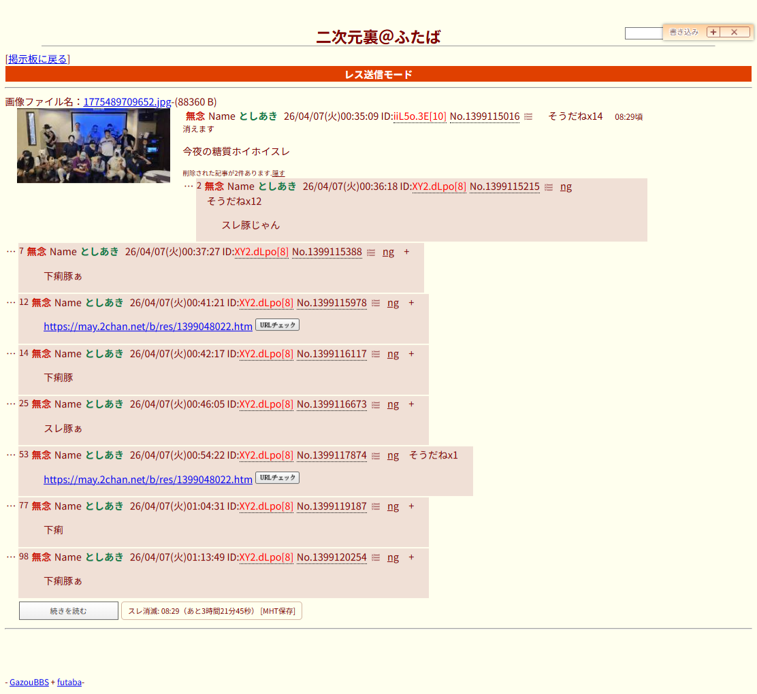Screen dimensions: 757x694
Task: Mark post No.1399116117 as ng
Action: (393, 354)
